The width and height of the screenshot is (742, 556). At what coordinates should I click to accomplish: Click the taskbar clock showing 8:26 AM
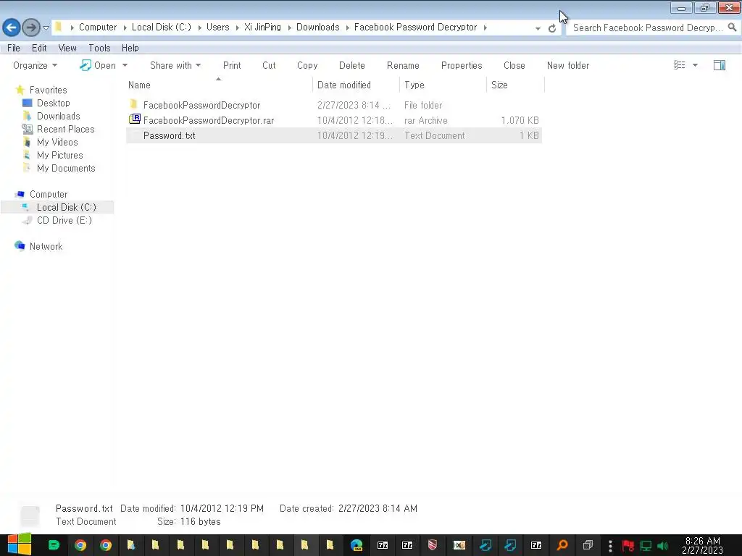(702, 545)
